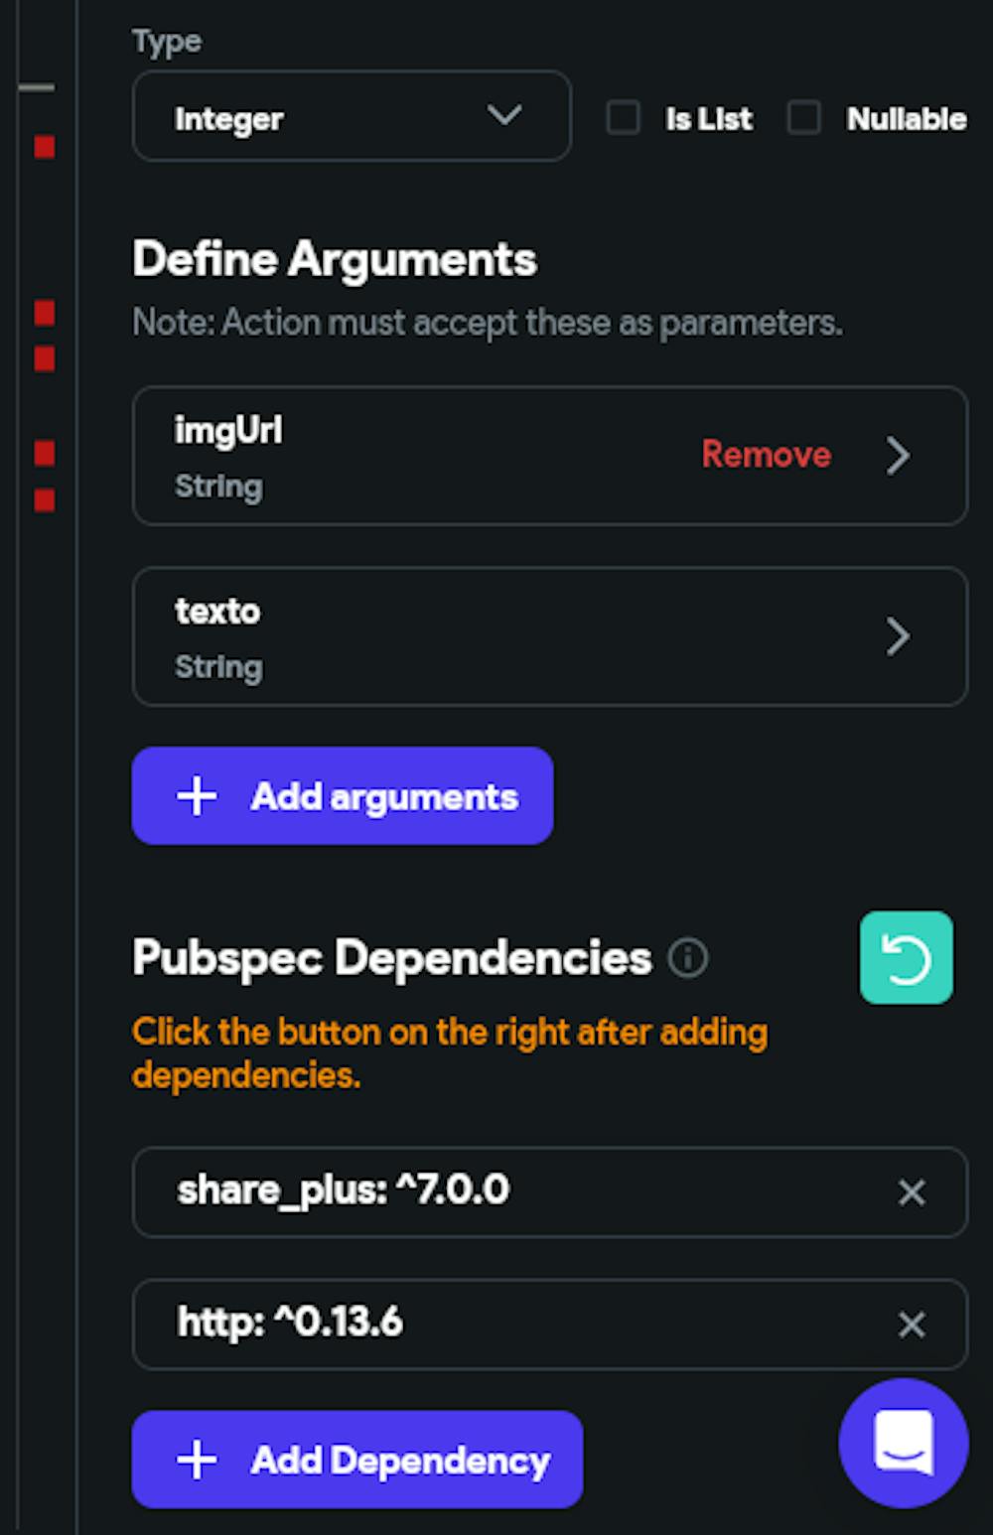Select the imgUrl argument name

tap(228, 431)
